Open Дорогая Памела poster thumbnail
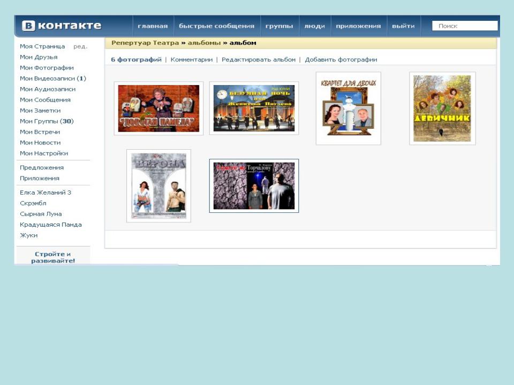514x385 pixels. pyautogui.click(x=158, y=109)
